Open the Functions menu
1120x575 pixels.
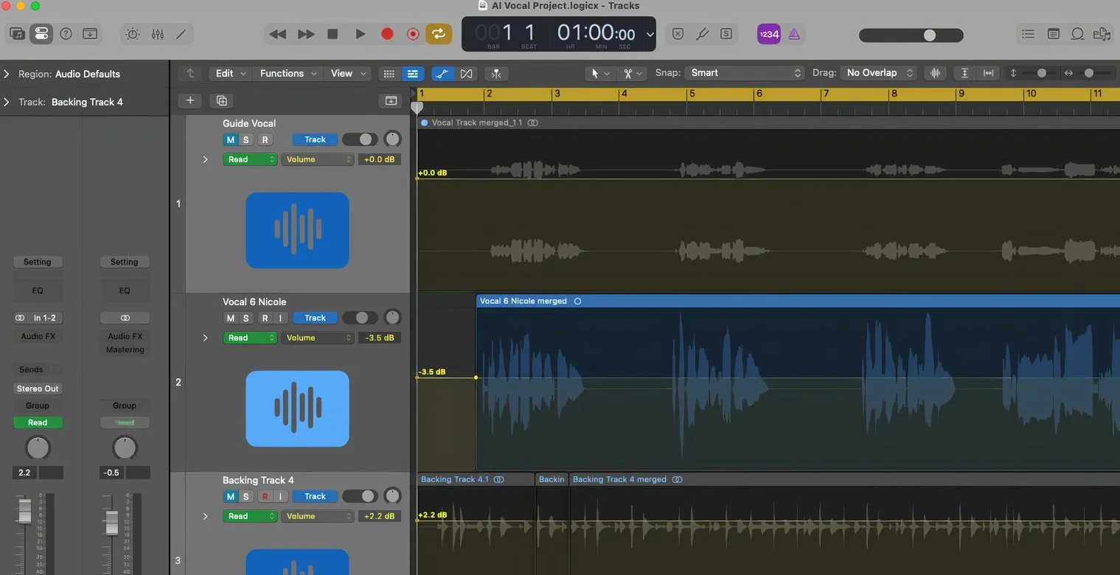(x=288, y=74)
